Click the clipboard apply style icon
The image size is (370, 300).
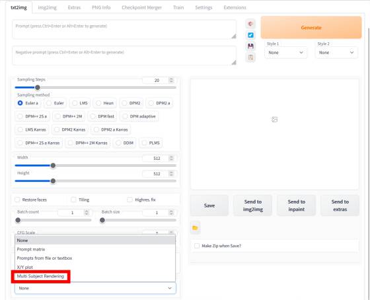pos(250,57)
